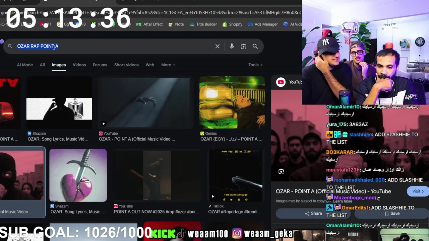The width and height of the screenshot is (429, 241).
Task: Open the POINT A OUT NOW thumbnail
Action: (157, 175)
